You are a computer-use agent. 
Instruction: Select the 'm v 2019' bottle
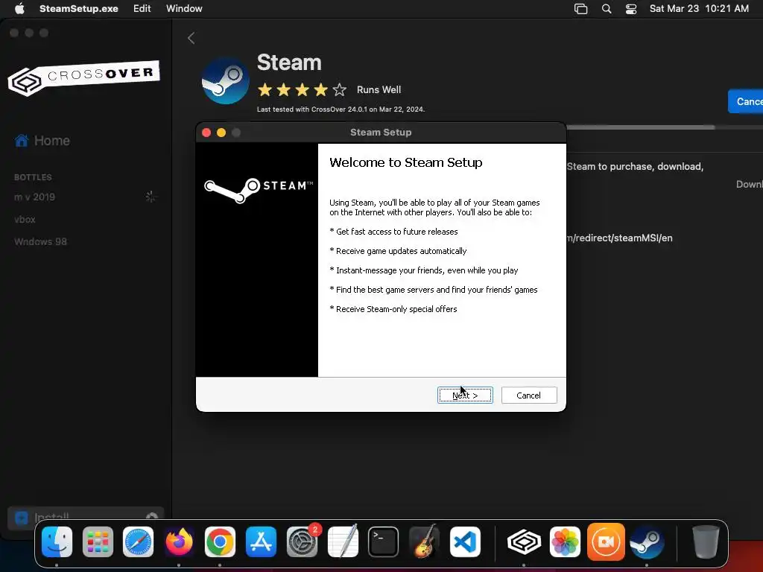pyautogui.click(x=34, y=197)
